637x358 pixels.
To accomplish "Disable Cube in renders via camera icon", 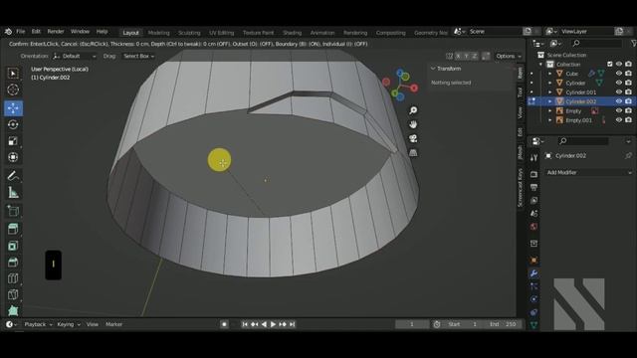I will (x=628, y=74).
